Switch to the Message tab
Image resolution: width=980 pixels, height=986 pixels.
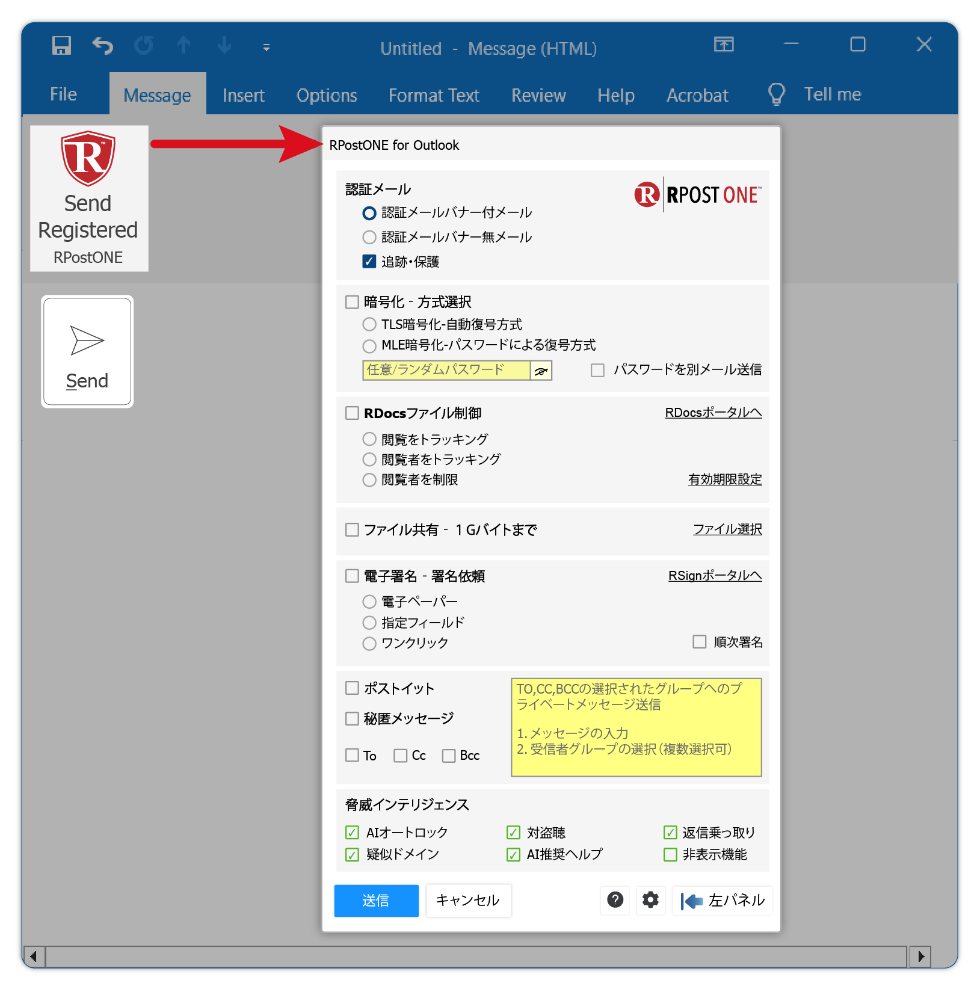pos(157,95)
